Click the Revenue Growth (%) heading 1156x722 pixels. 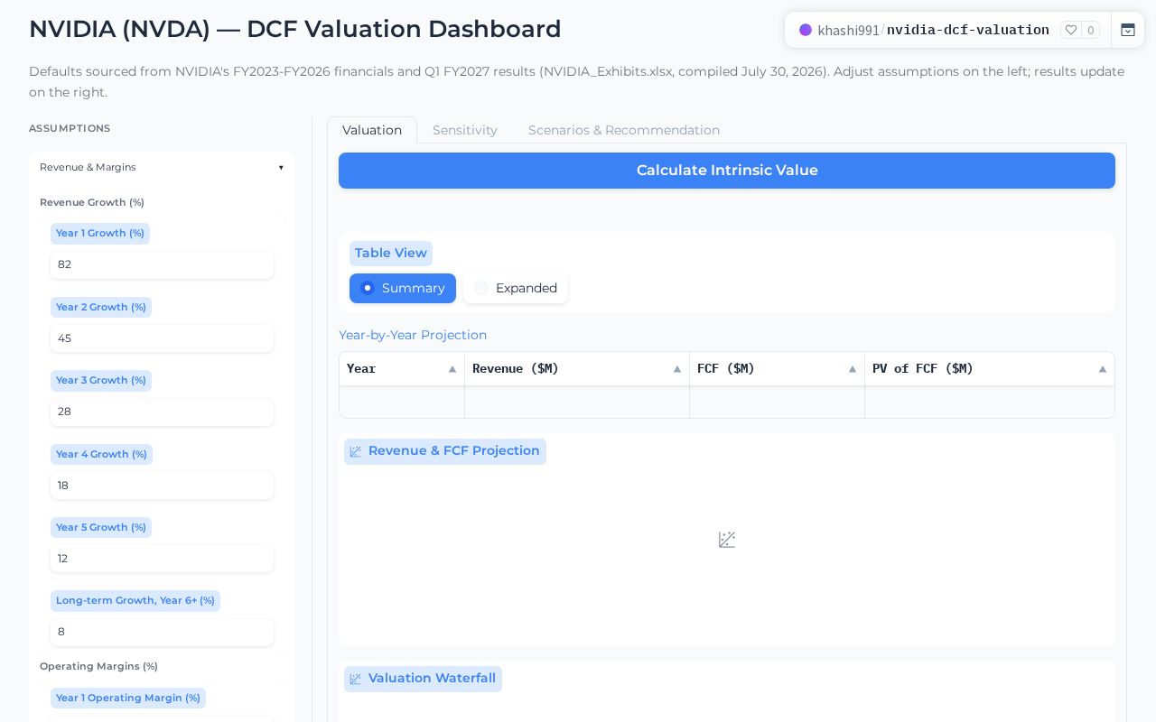click(x=92, y=202)
